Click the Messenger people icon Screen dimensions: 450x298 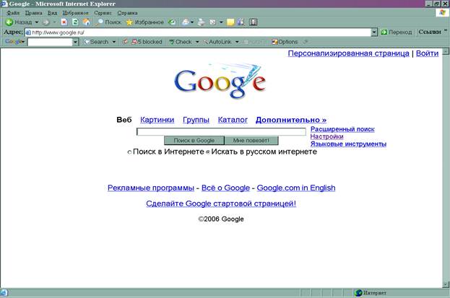click(x=241, y=22)
